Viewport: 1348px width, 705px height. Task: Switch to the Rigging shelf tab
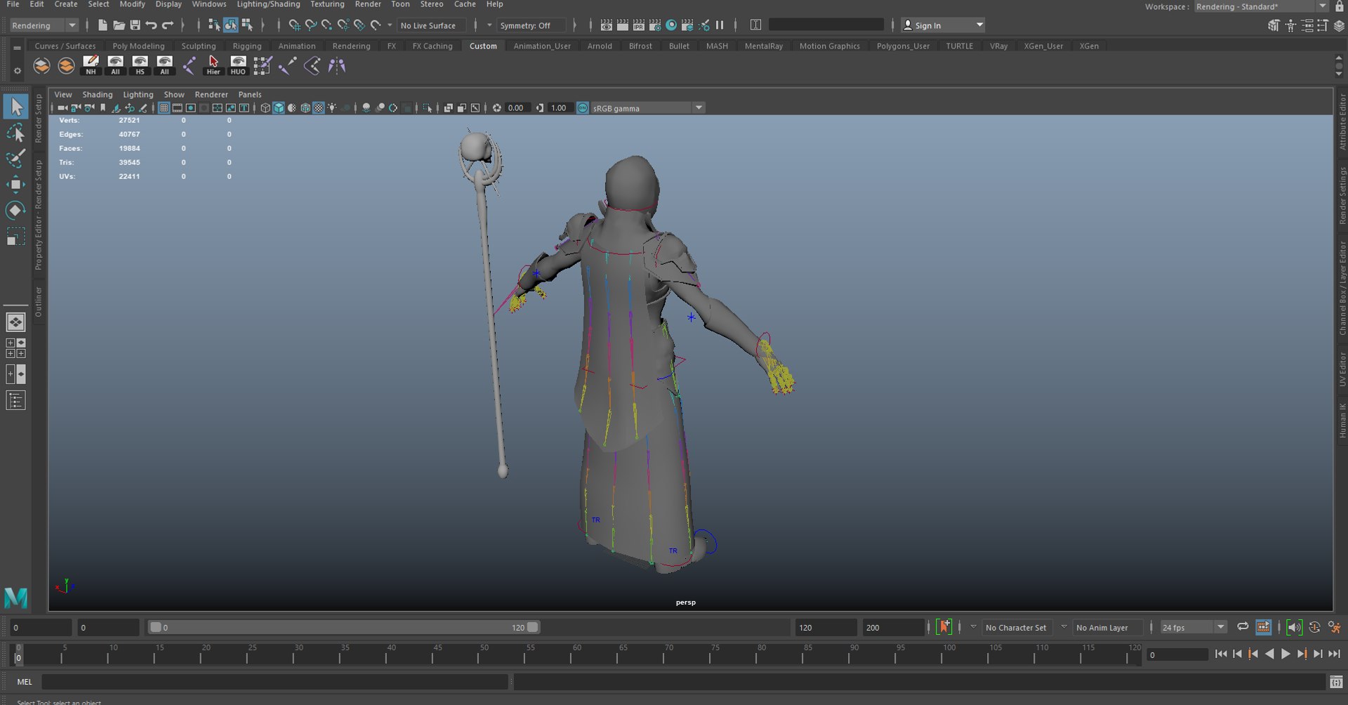tap(246, 46)
